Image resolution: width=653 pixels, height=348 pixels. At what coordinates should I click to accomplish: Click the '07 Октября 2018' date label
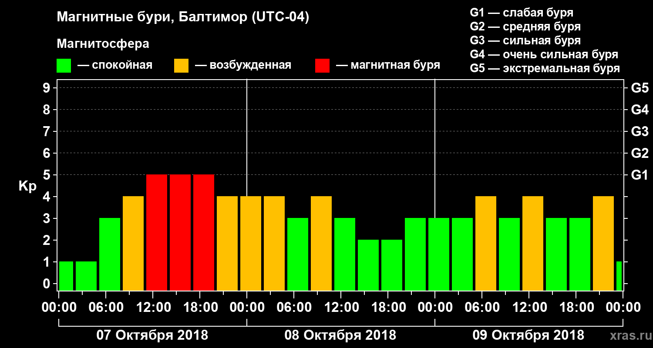pyautogui.click(x=152, y=335)
